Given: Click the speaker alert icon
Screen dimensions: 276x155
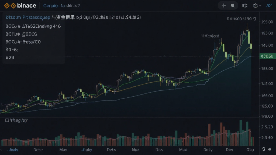Looking at the screenshot, I should tap(245, 6).
